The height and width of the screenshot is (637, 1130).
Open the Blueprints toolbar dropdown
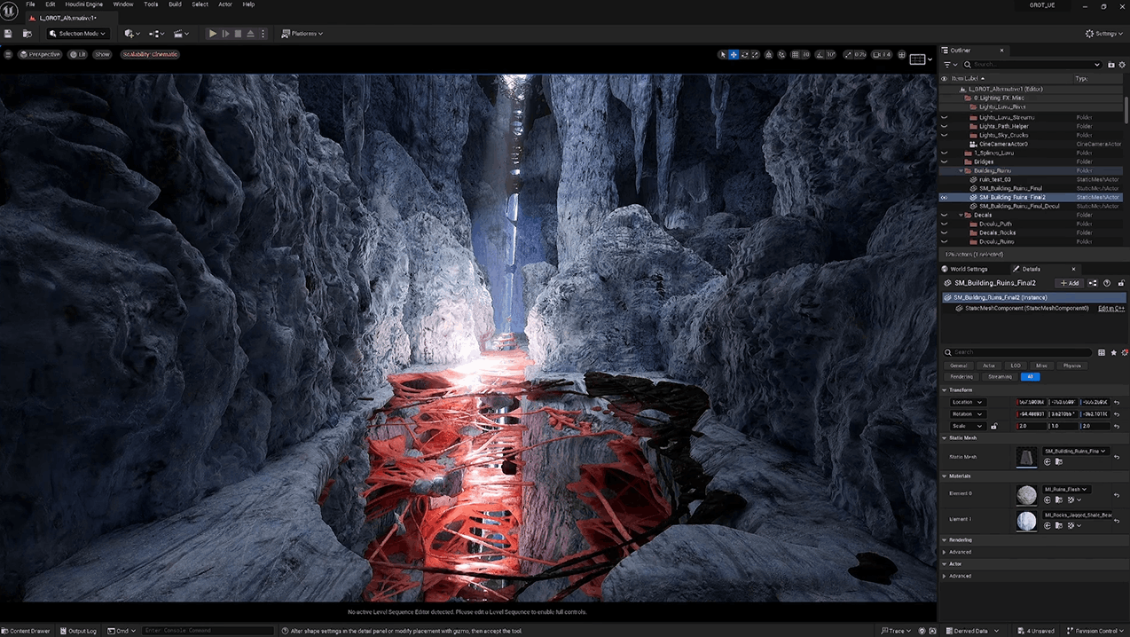157,34
